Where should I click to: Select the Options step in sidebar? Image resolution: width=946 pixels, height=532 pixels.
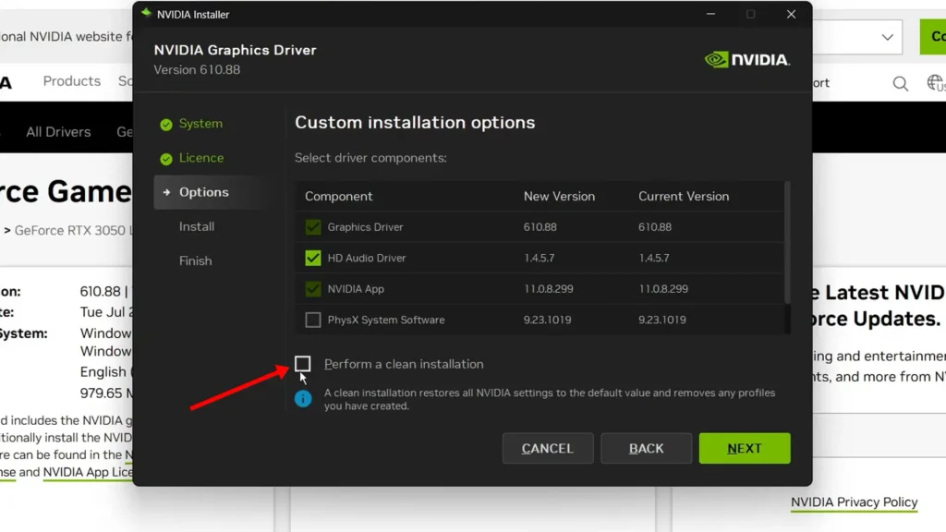click(x=210, y=192)
